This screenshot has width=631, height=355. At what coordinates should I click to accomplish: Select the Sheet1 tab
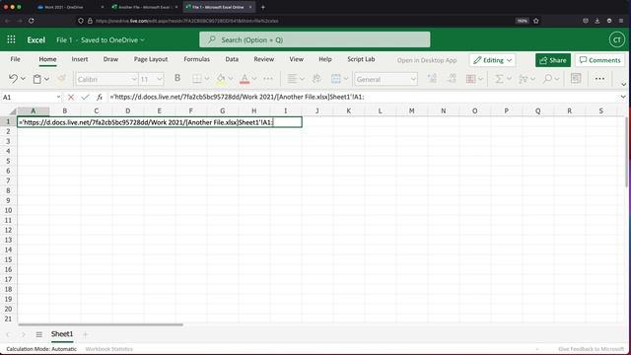[x=62, y=334]
